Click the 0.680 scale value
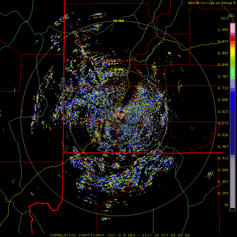237x237 pixels. (x=223, y=100)
